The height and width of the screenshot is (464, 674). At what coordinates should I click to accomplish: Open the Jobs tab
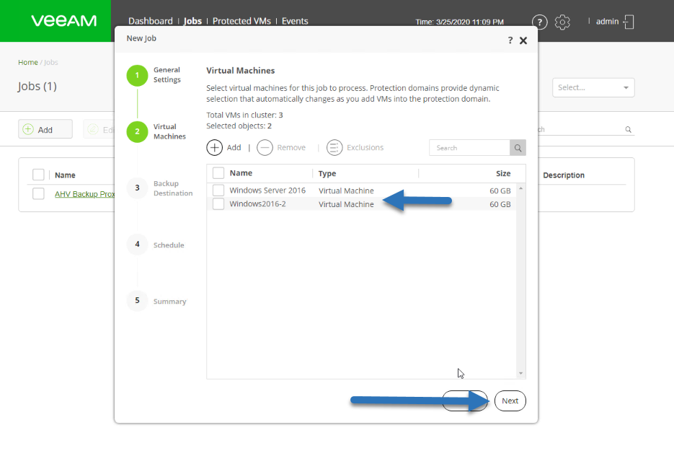coord(192,21)
